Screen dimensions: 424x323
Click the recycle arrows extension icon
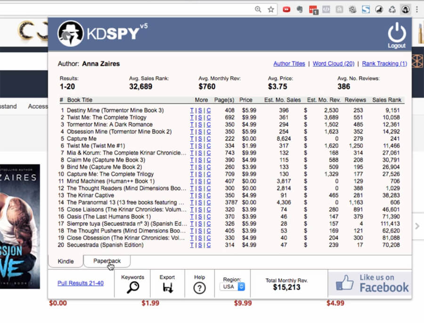(x=392, y=9)
